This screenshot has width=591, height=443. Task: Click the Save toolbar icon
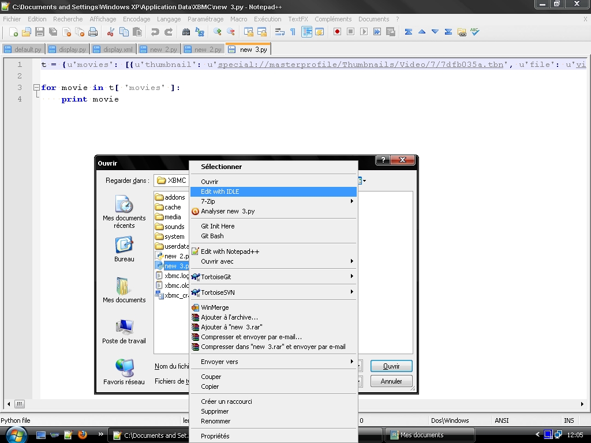click(40, 32)
